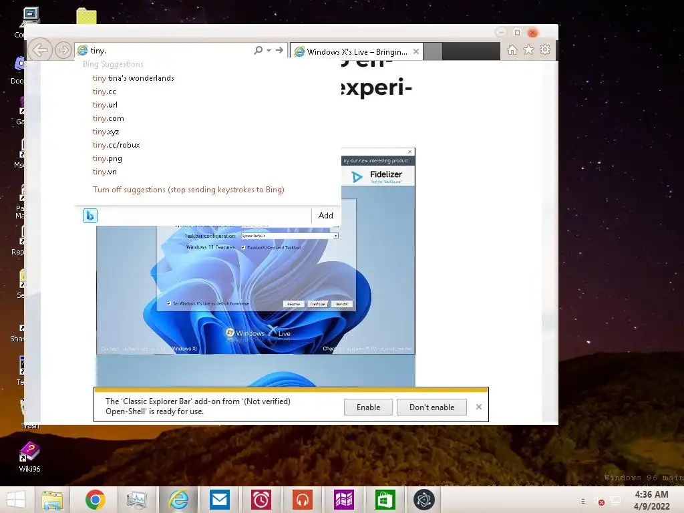This screenshot has height=513, width=684.
Task: Click the network tray icon
Action: (615, 501)
